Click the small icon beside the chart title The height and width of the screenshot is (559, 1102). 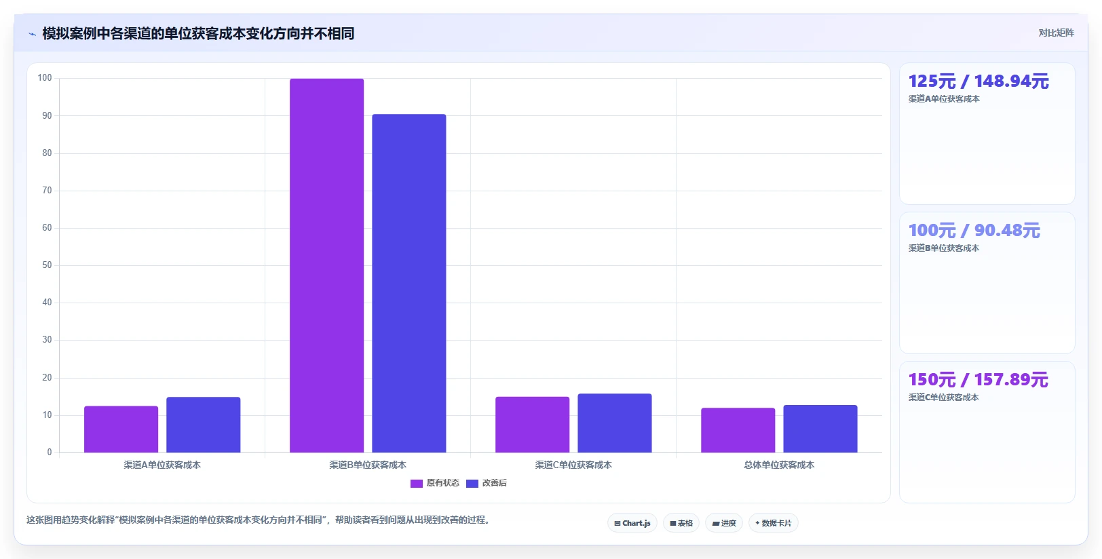(x=32, y=34)
